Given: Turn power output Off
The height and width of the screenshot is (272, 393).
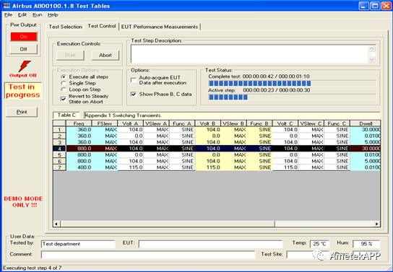Looking at the screenshot, I should (x=24, y=49).
